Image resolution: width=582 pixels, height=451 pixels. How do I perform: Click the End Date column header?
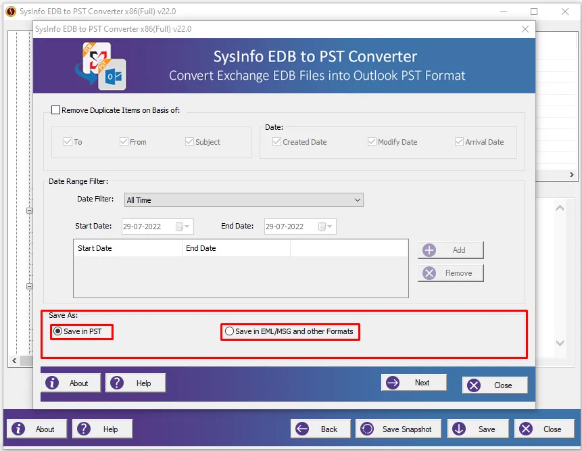[x=236, y=248]
